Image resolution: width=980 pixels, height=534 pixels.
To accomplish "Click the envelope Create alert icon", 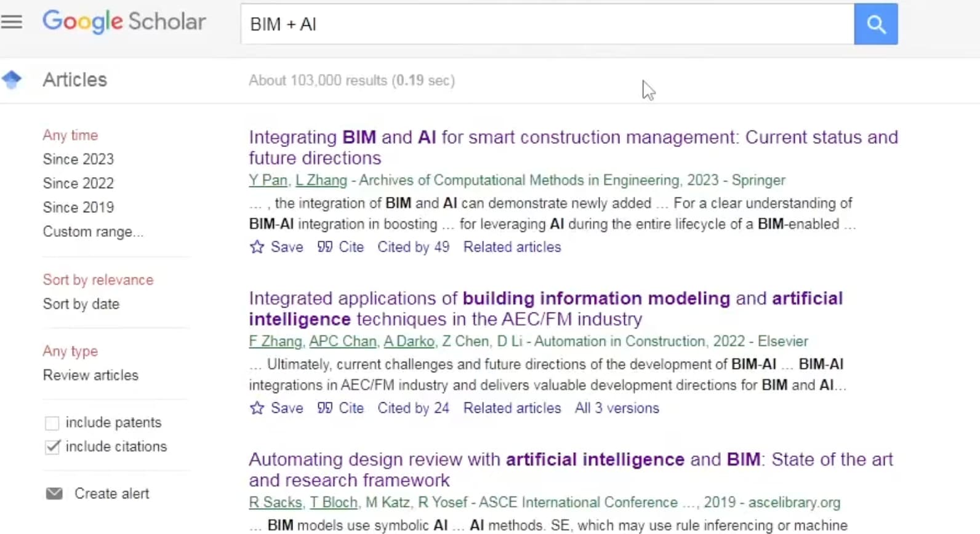I will 54,493.
